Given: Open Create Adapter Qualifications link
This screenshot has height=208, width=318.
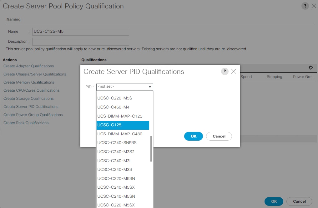Looking at the screenshot, I should click(x=28, y=66).
